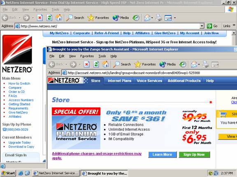Click Access Numbers menu link
This screenshot has width=237, height=177.
pyautogui.click(x=21, y=100)
